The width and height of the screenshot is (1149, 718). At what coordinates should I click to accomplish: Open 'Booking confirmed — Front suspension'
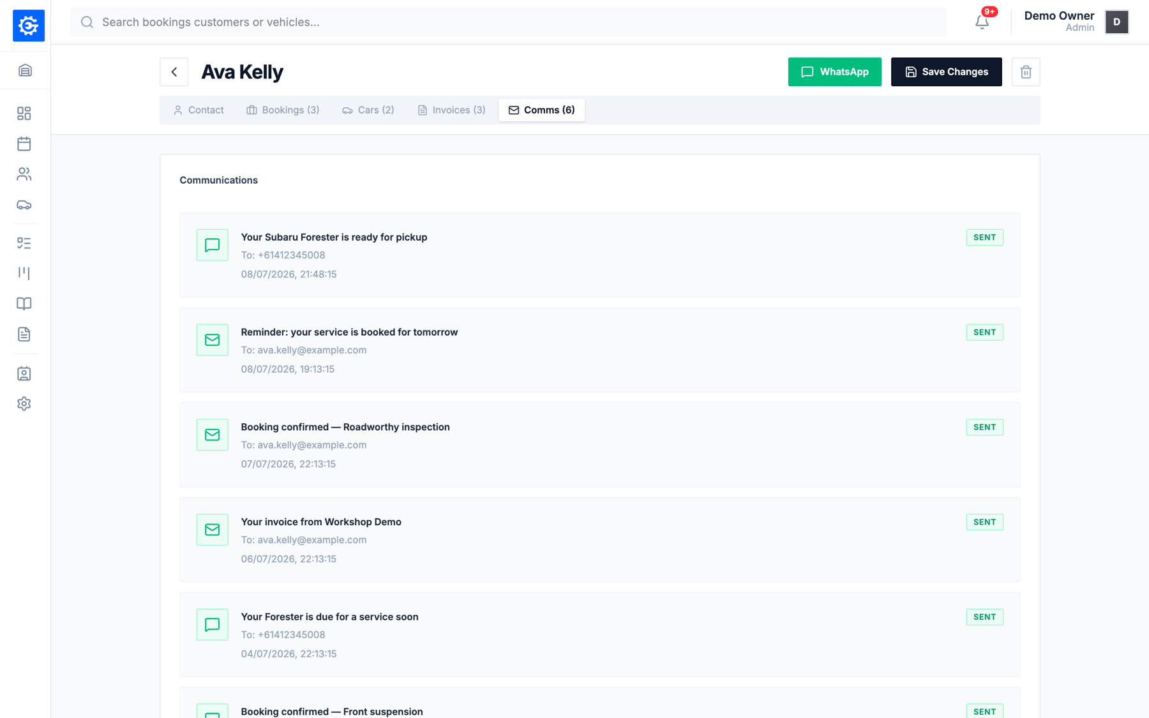click(x=332, y=712)
